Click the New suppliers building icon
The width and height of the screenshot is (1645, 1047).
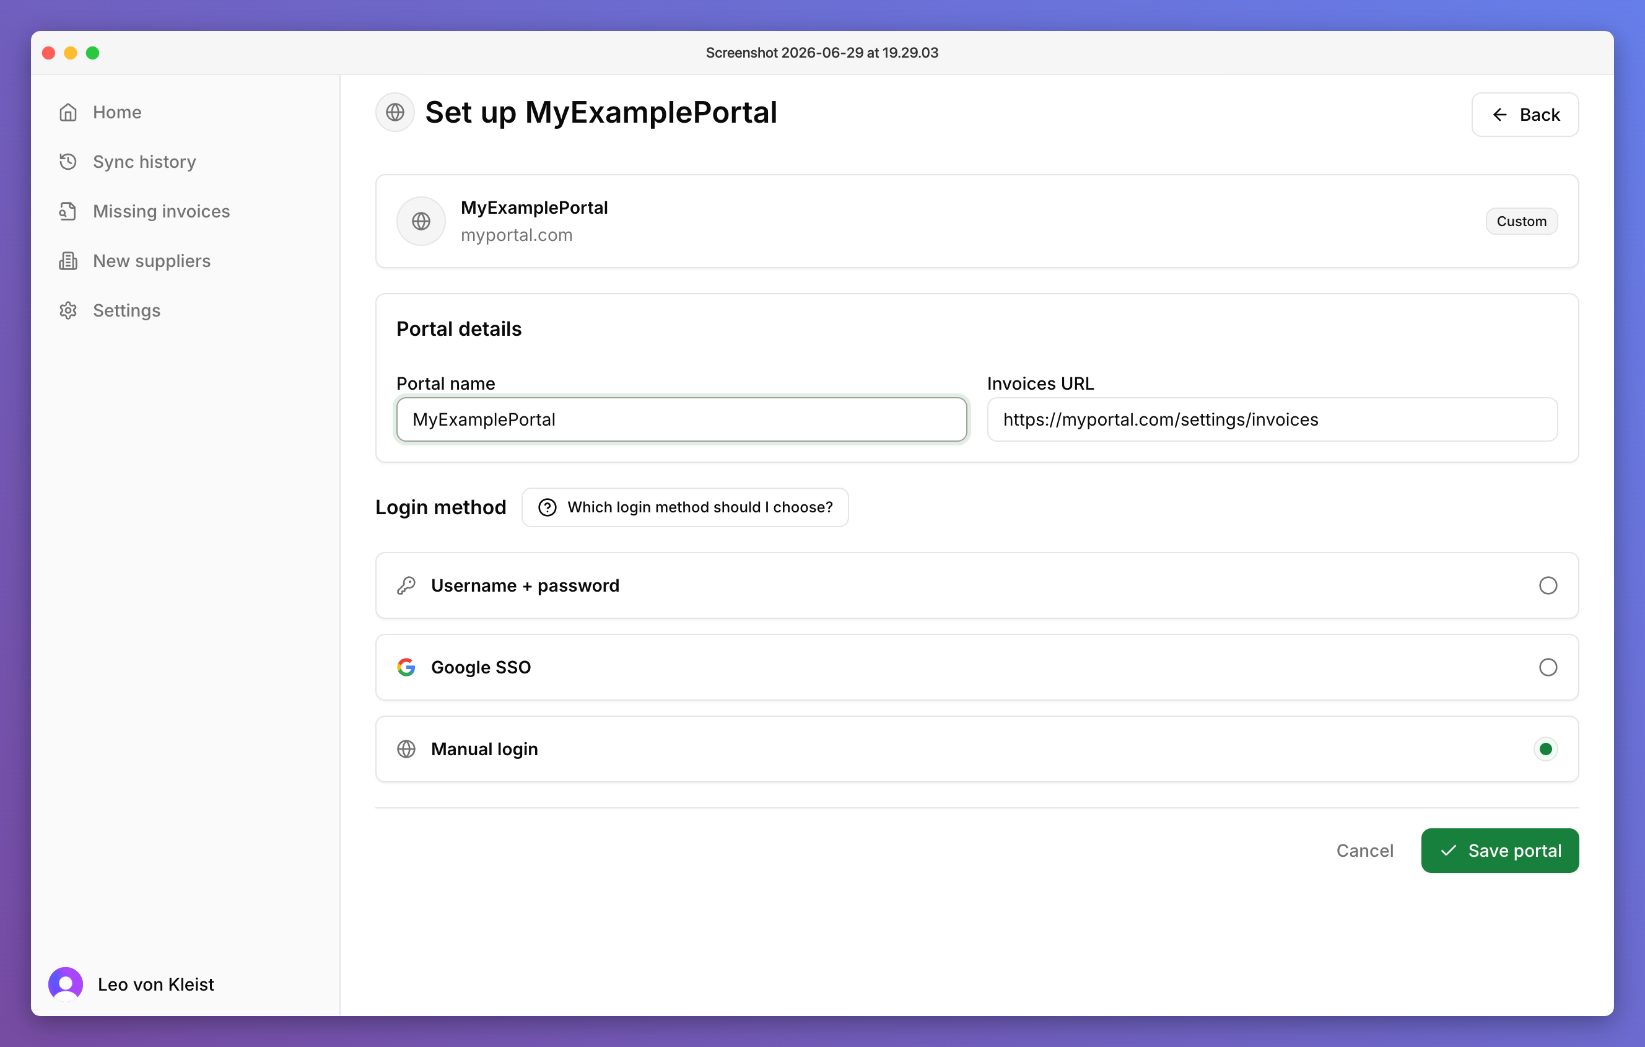[x=68, y=261]
